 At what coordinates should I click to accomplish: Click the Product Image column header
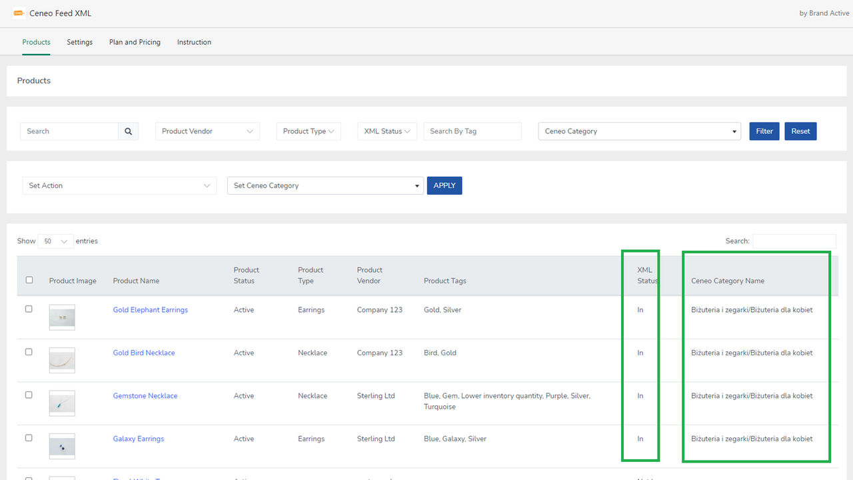[73, 281]
